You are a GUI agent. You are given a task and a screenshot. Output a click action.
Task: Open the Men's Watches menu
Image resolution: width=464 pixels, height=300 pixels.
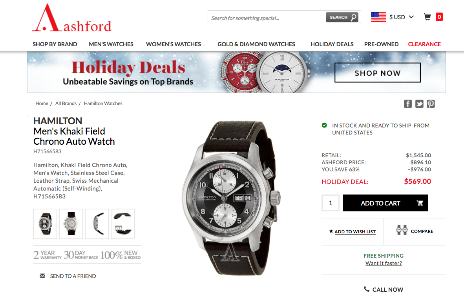[111, 44]
